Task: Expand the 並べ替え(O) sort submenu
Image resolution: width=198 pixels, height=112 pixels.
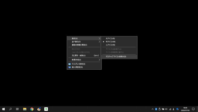Action: (84, 42)
